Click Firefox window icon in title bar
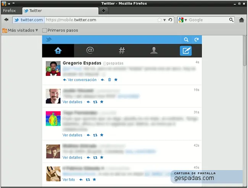Image resolution: width=248 pixels, height=188 pixels. point(4,3)
